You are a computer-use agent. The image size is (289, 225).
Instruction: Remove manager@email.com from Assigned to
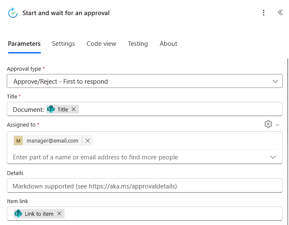(88, 141)
